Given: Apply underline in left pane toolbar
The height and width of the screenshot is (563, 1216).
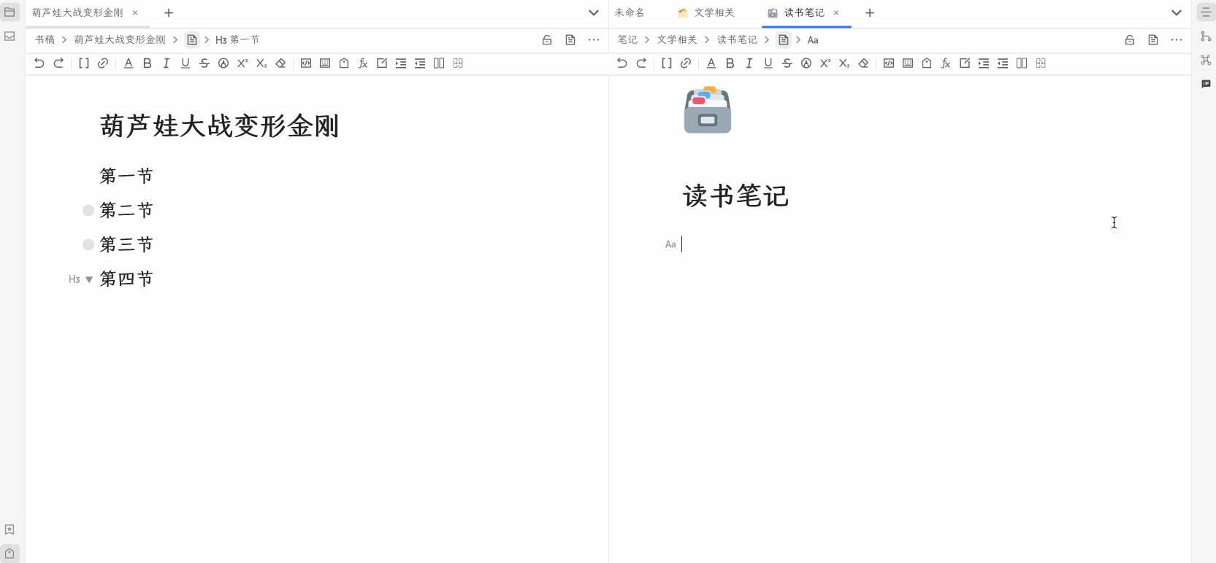Looking at the screenshot, I should (x=186, y=63).
